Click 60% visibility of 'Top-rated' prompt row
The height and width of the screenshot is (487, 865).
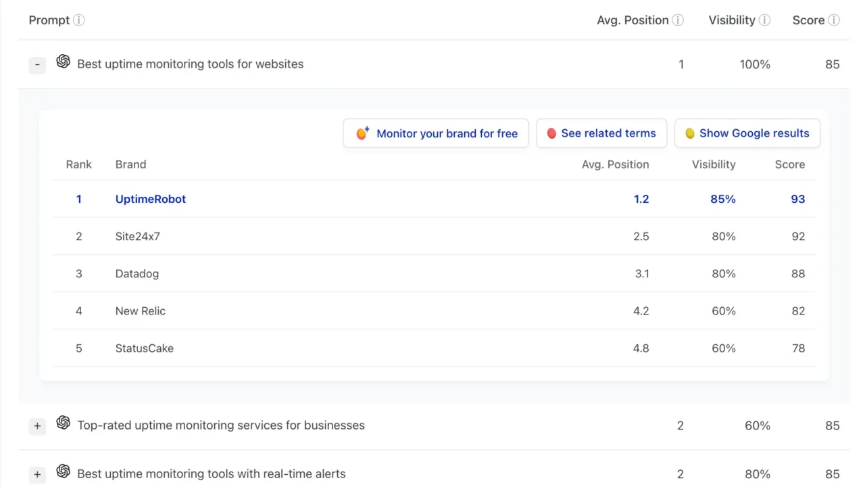(758, 425)
